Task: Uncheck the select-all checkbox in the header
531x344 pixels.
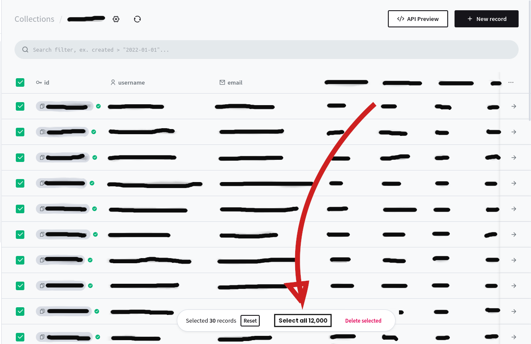Action: coord(20,82)
